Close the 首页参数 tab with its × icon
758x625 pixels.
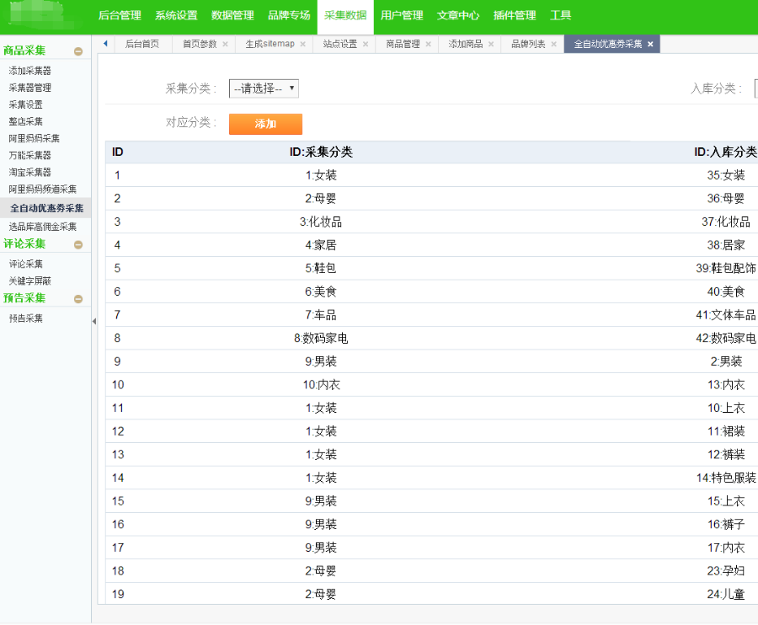pyautogui.click(x=226, y=45)
